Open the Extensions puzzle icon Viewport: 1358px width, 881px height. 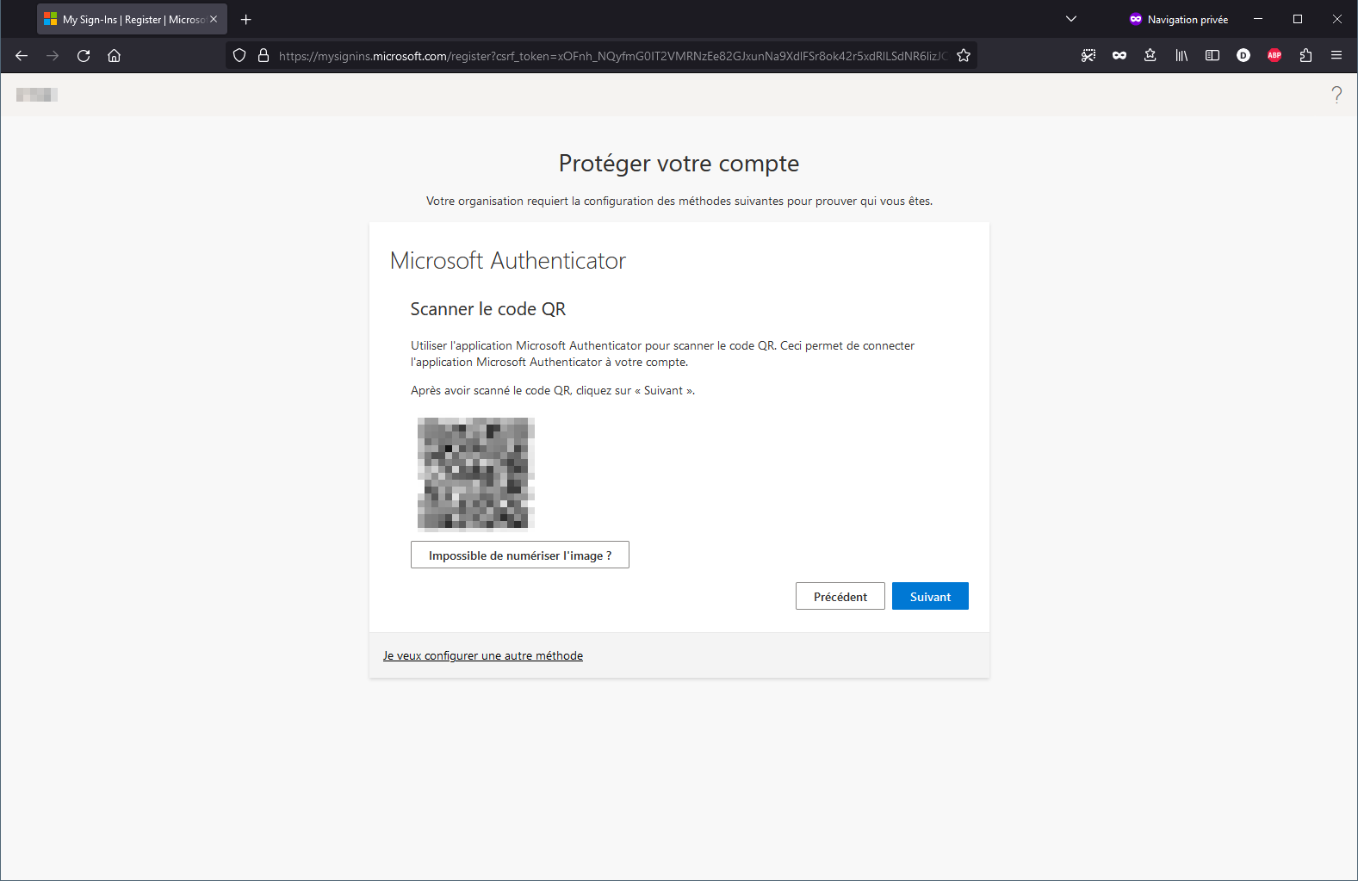[1305, 56]
